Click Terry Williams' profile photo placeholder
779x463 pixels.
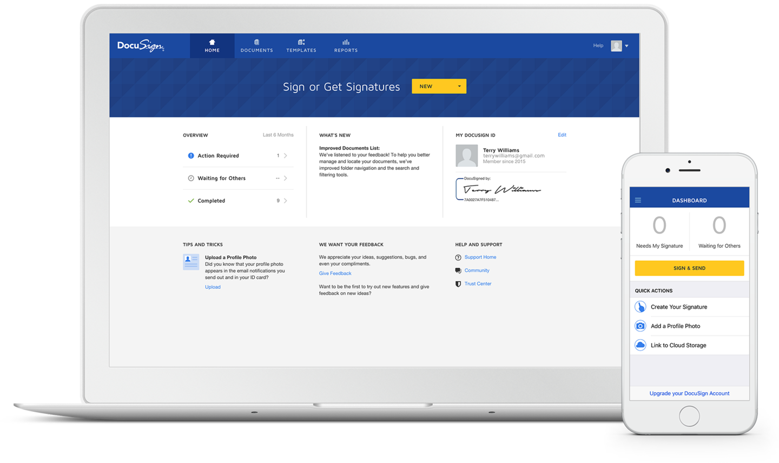click(x=466, y=156)
